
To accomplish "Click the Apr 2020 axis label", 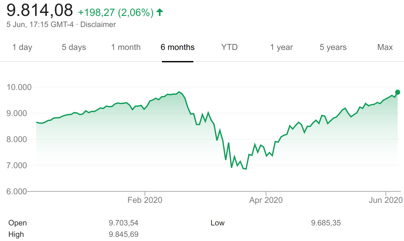I will (x=266, y=200).
